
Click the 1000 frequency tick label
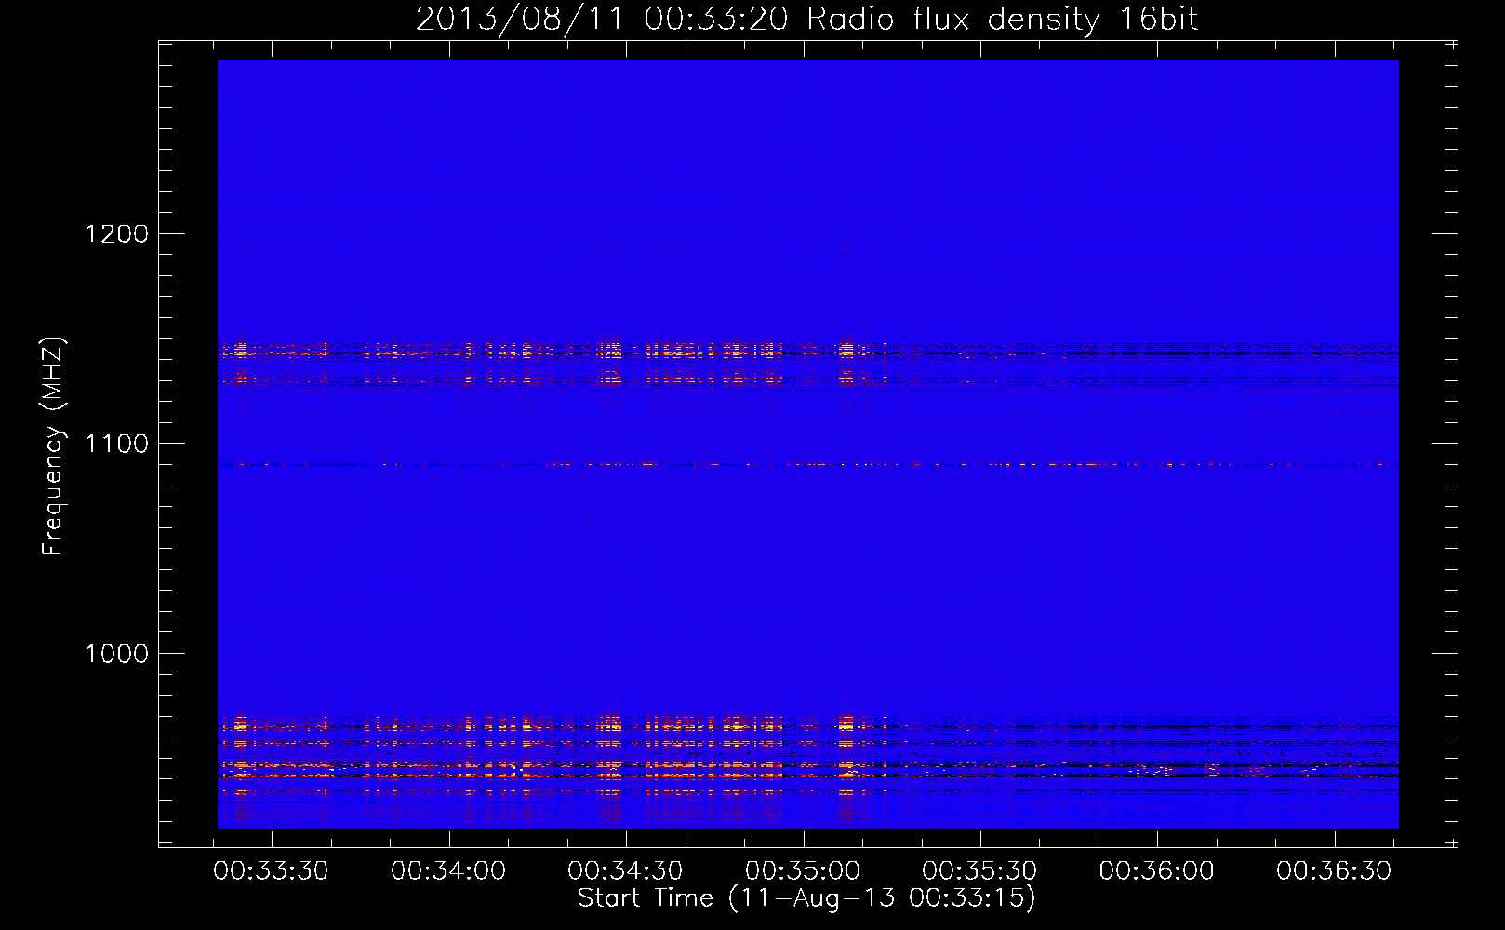coord(116,654)
